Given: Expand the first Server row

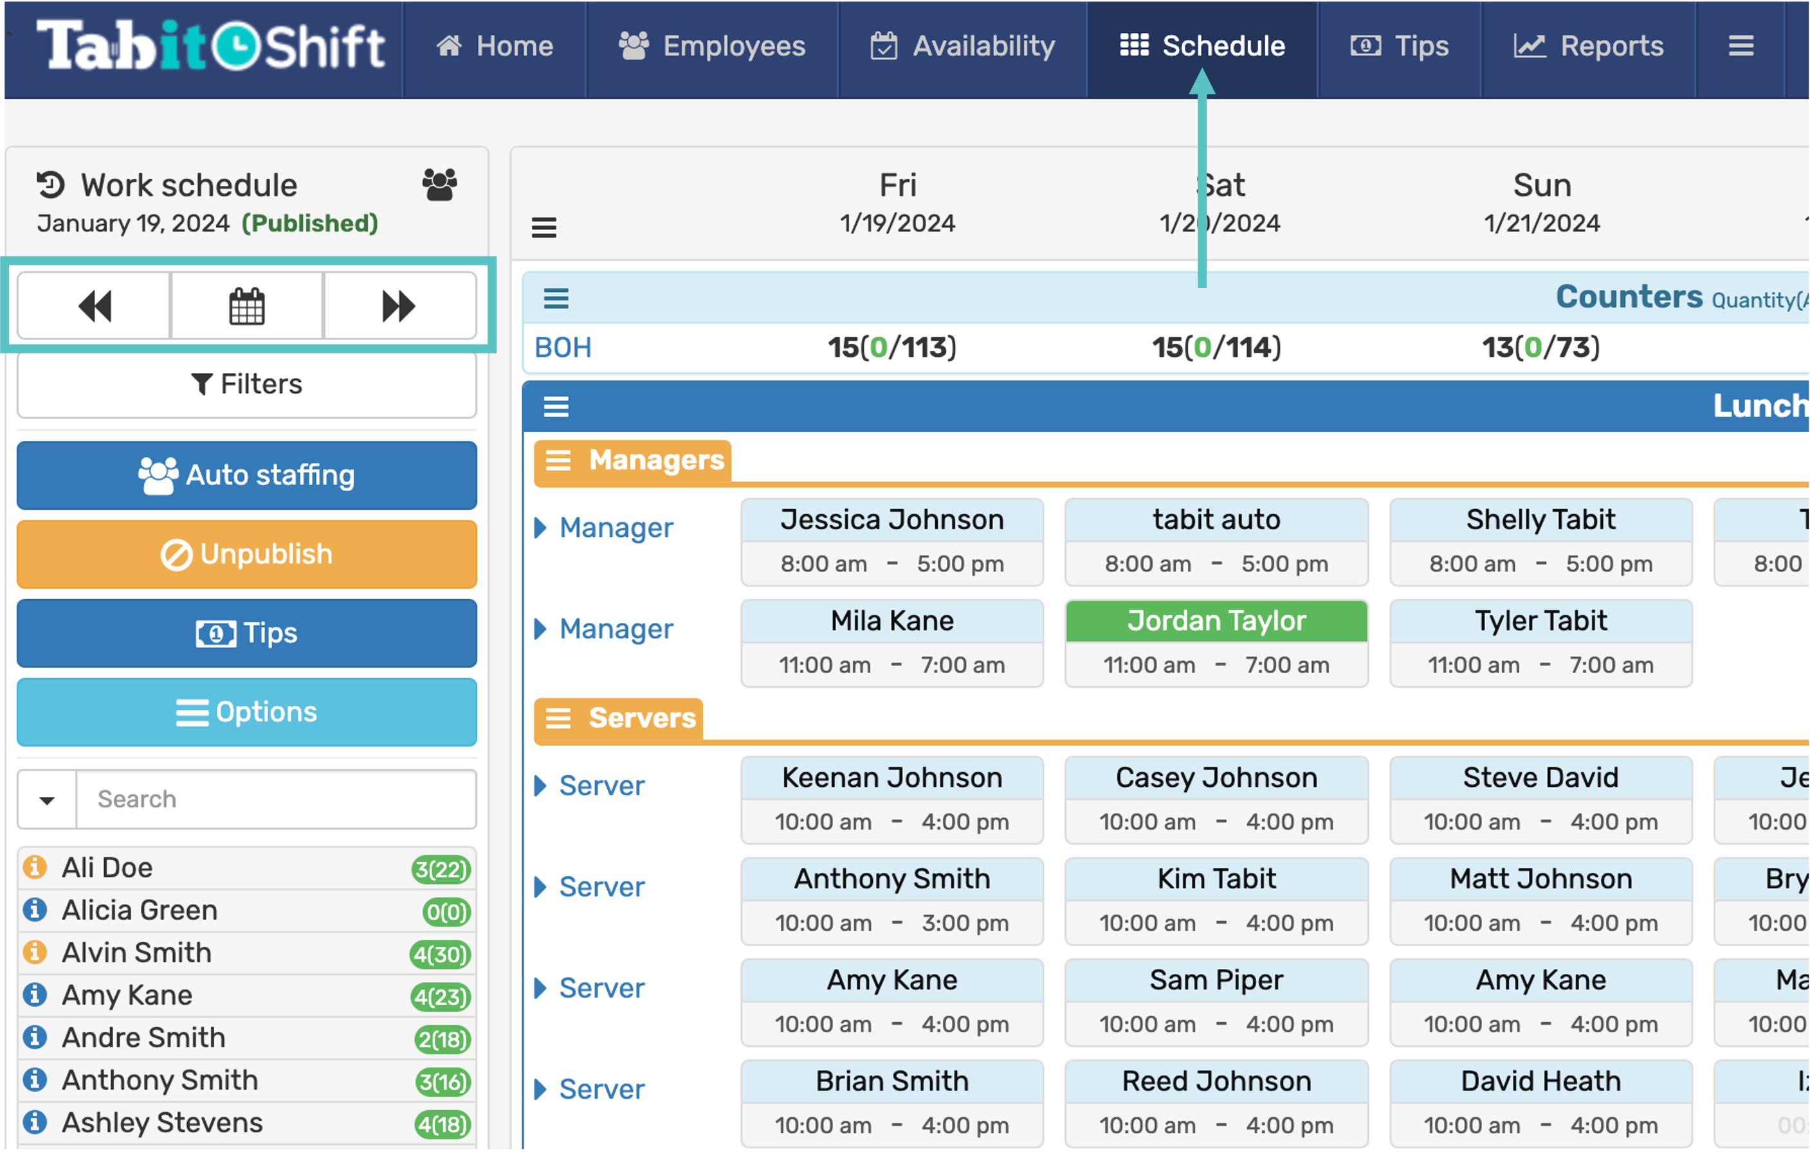Looking at the screenshot, I should 540,786.
